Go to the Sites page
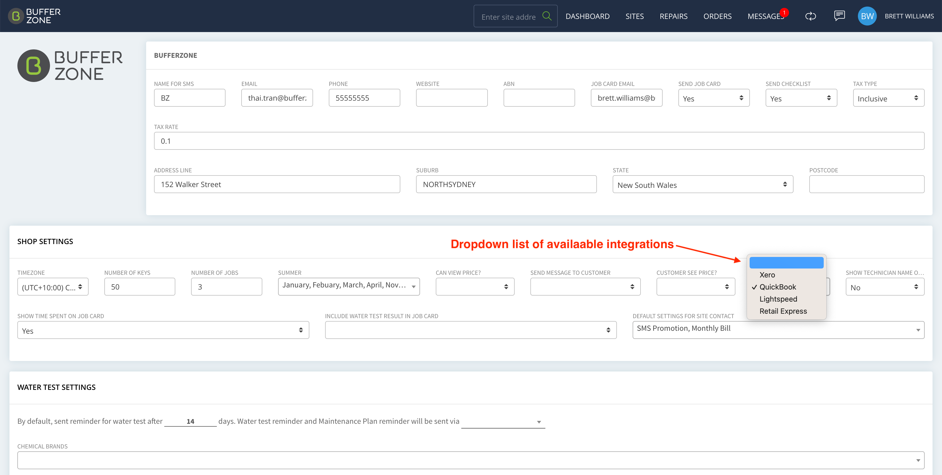 pyautogui.click(x=634, y=16)
